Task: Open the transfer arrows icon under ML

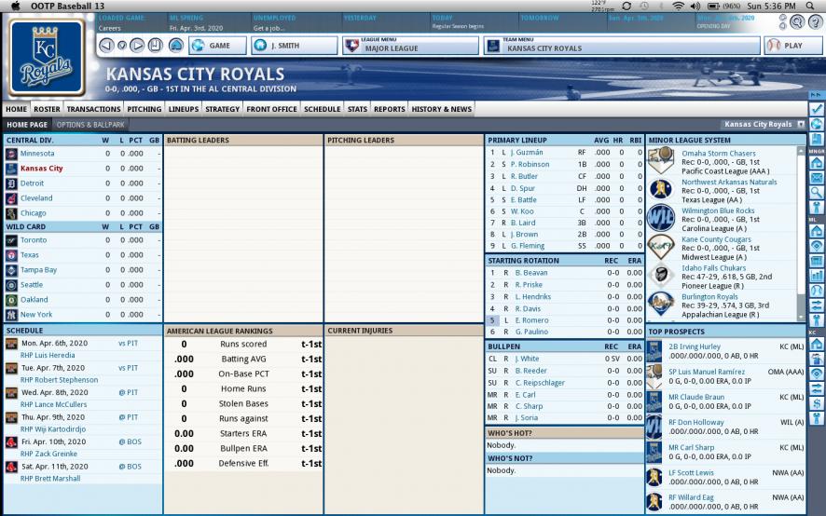Action: [817, 306]
